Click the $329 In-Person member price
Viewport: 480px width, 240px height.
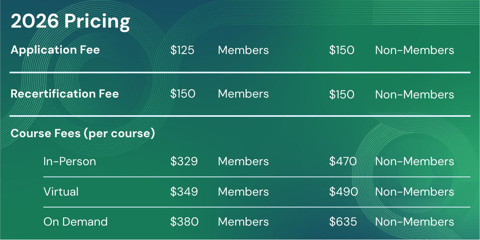pos(184,162)
